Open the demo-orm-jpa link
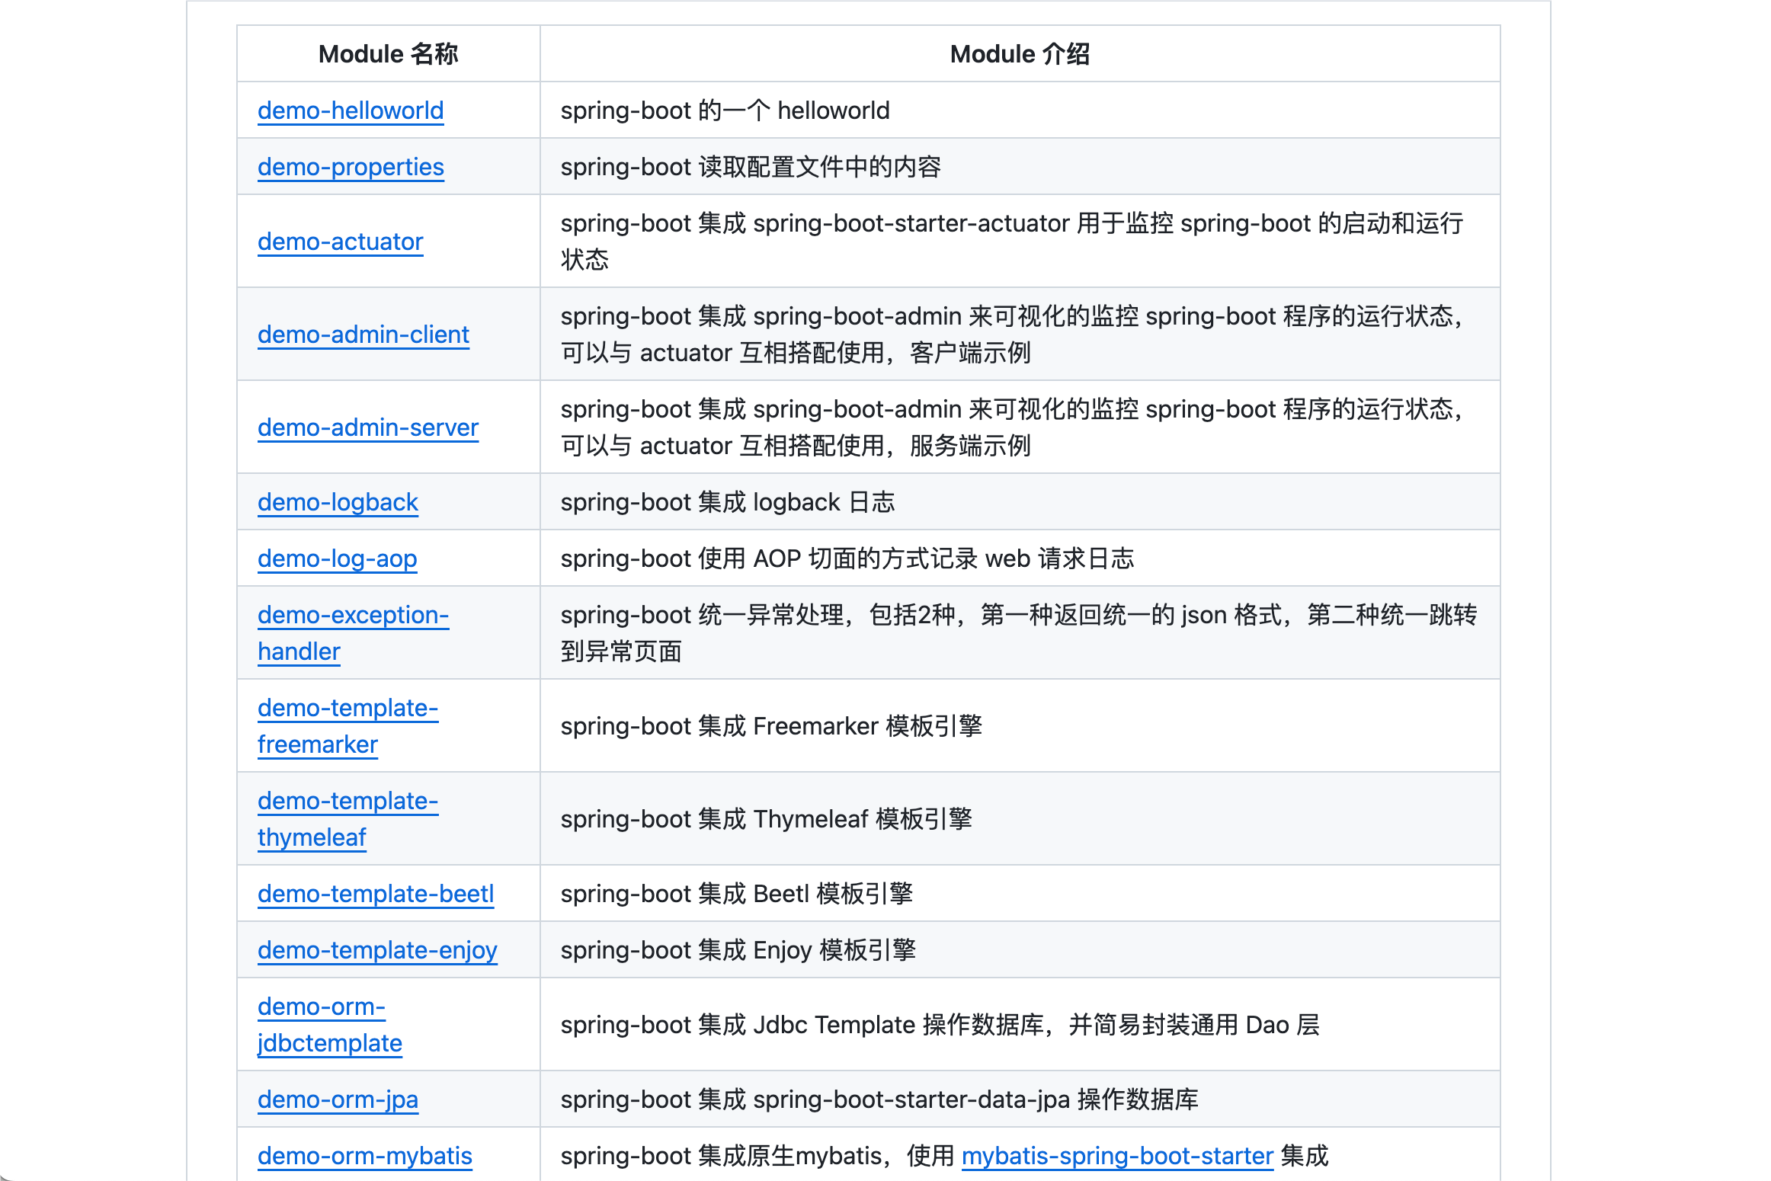 (338, 1099)
